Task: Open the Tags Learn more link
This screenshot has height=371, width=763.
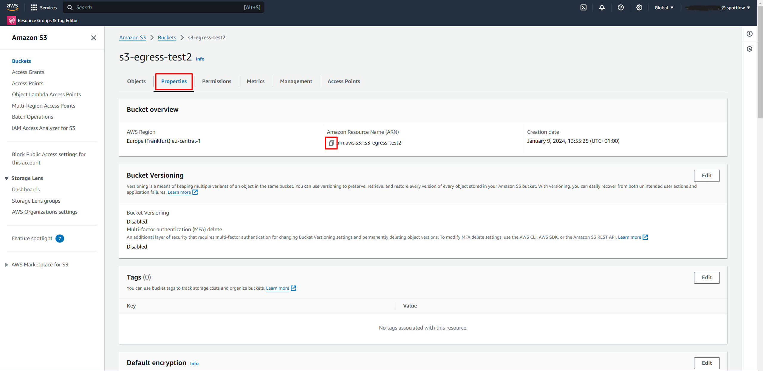Action: tap(281, 288)
